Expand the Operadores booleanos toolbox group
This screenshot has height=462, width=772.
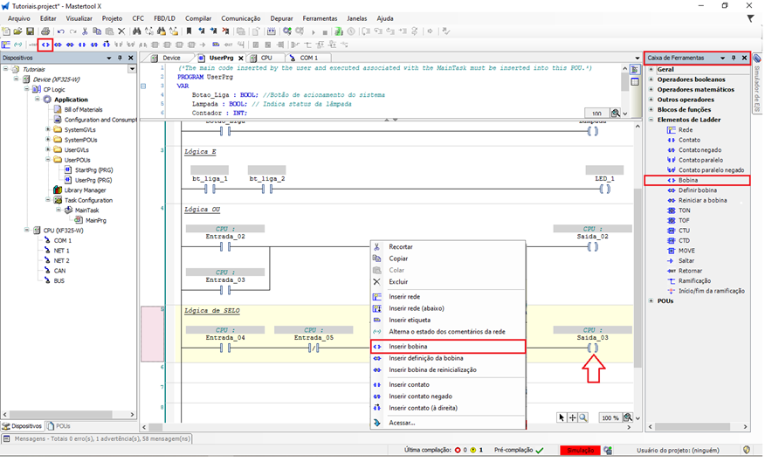(651, 79)
